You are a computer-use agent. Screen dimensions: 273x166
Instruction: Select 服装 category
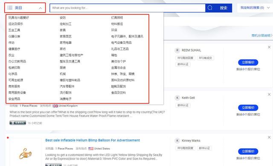(63, 68)
